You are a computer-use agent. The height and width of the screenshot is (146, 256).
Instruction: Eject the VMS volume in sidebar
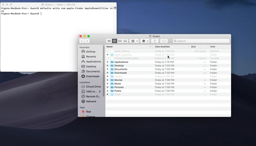[x=99, y=91]
